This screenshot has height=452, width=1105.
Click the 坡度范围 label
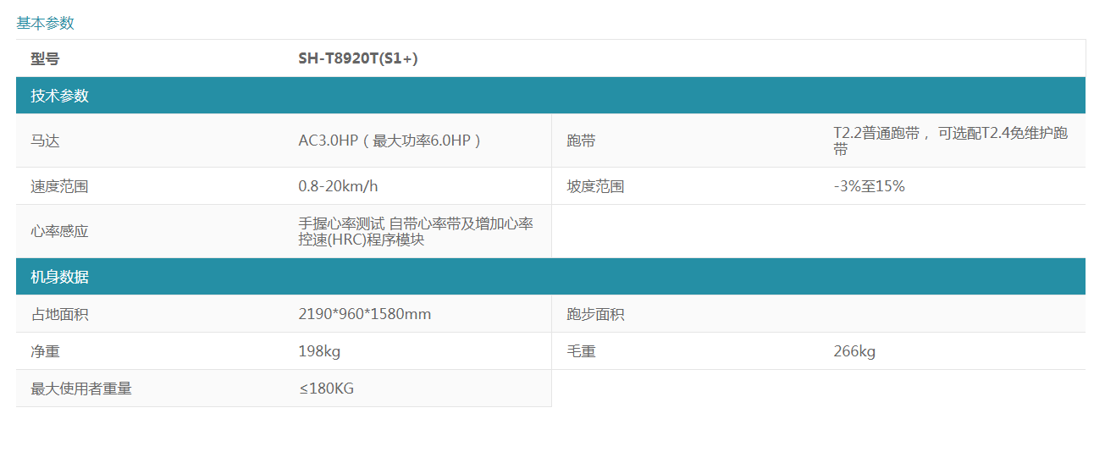point(595,186)
